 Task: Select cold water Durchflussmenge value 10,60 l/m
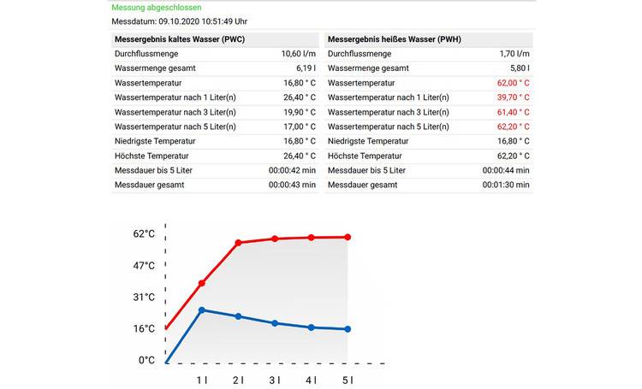(298, 54)
